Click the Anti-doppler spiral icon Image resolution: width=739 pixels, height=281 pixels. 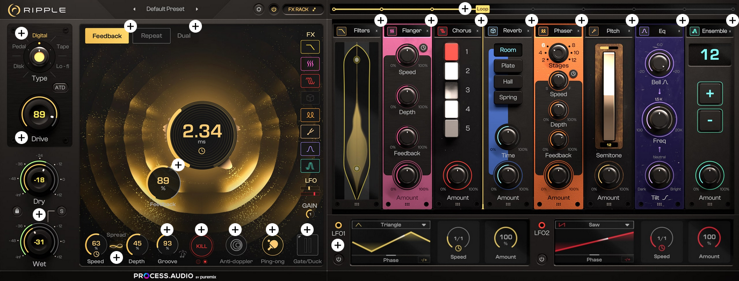tap(236, 246)
